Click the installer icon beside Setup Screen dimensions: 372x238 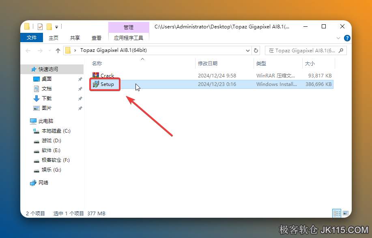[96, 84]
